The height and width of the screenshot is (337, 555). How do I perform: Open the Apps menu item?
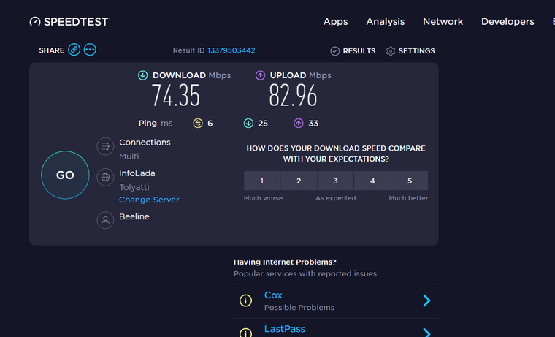tap(335, 22)
